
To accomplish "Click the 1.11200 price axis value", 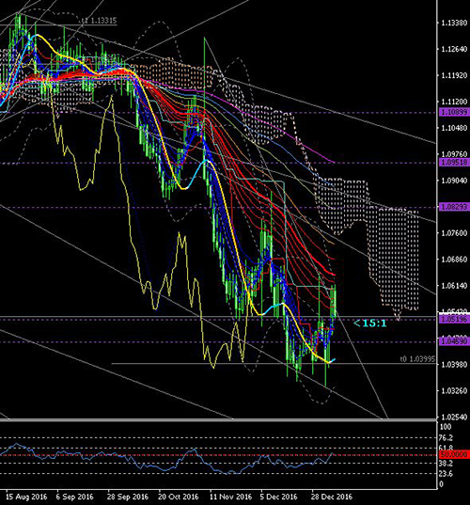I will (x=454, y=102).
